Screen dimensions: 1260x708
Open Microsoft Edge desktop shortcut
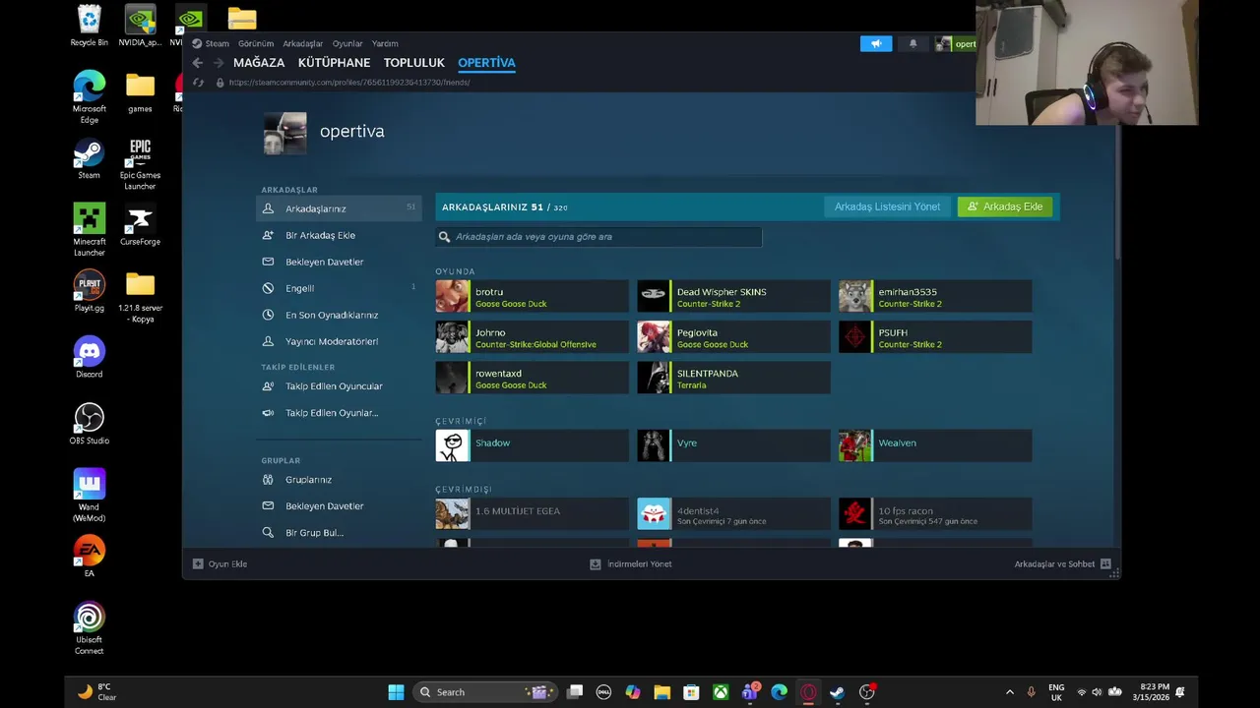tap(89, 96)
